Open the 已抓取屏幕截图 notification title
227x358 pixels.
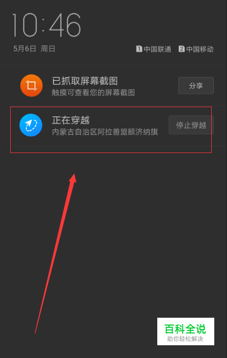tap(85, 81)
